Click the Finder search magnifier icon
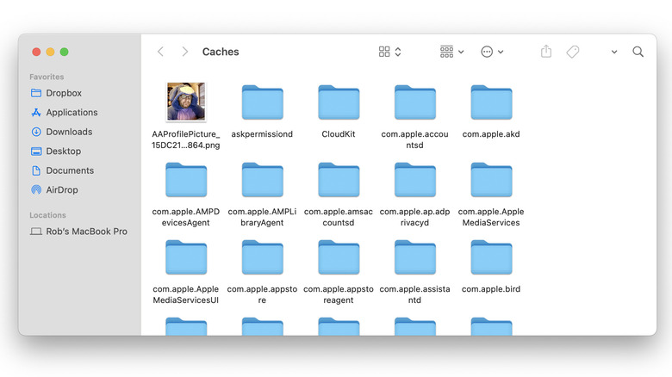672x377 pixels. tap(638, 52)
